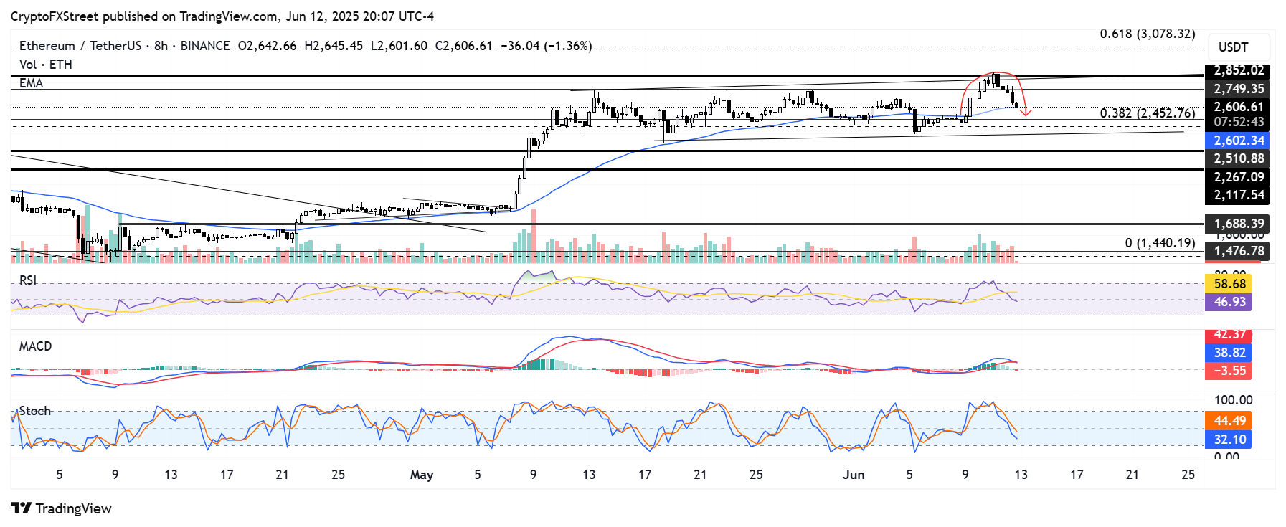Select the orange Stoch 44.49 value label
The image size is (1286, 527).
point(1229,421)
